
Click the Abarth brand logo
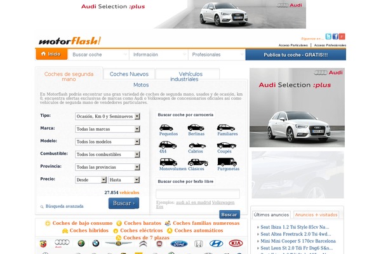[43, 244]
